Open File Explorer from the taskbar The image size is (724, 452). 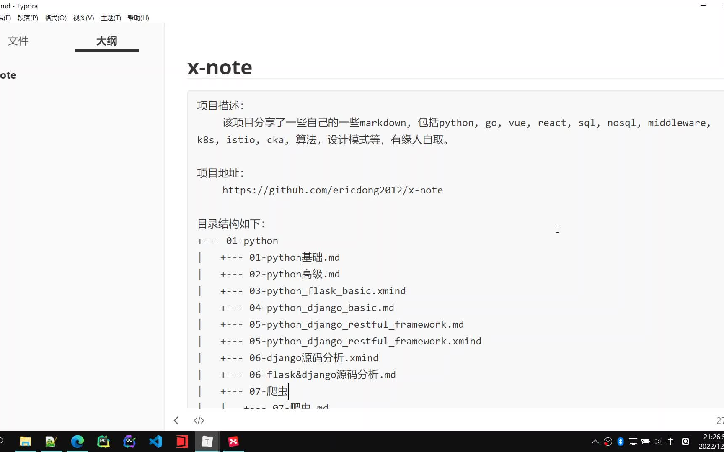26,442
